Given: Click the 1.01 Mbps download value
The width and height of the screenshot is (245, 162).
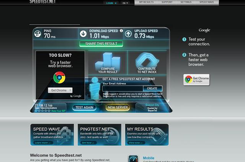Looking at the screenshot, I should (x=99, y=36).
